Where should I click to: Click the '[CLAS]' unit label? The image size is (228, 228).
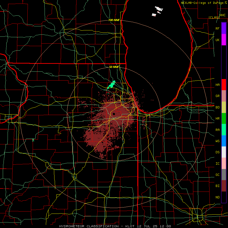click(214, 17)
